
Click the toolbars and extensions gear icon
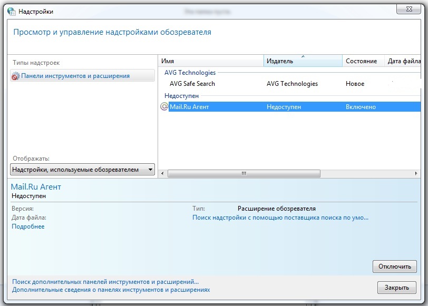pyautogui.click(x=15, y=76)
